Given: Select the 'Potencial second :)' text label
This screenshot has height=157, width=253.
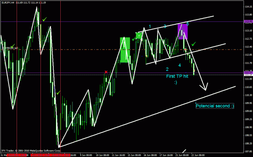Looking at the screenshot, I should pos(215,106).
